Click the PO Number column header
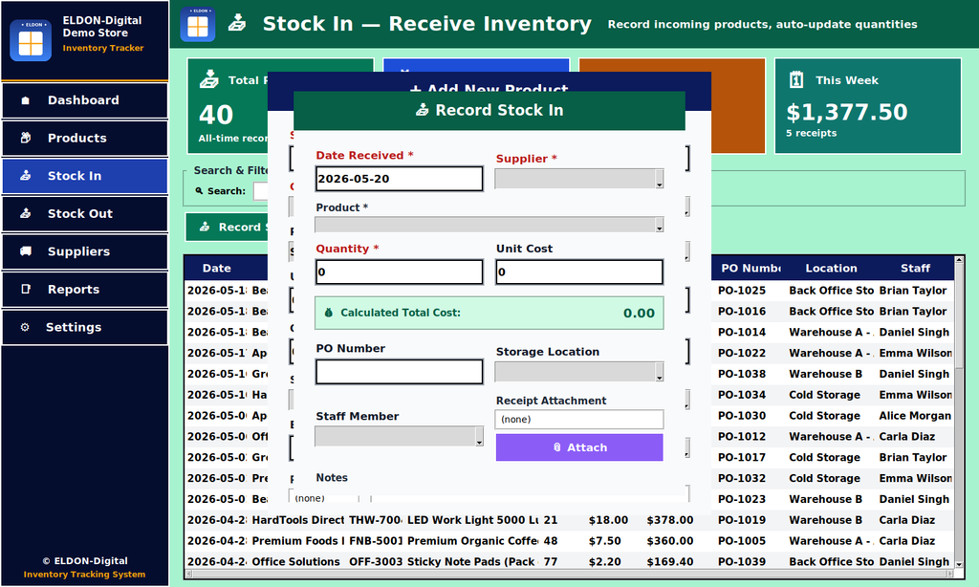Screen dimensions: 979x587 (750, 269)
